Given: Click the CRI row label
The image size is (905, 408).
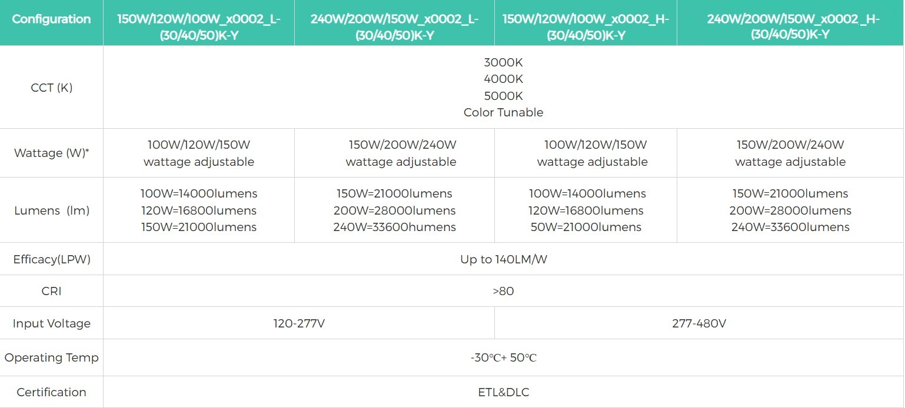Looking at the screenshot, I should (51, 291).
